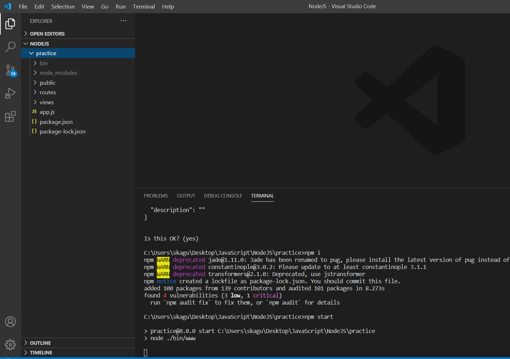Open the Run menu
Image resolution: width=510 pixels, height=359 pixels.
pyautogui.click(x=120, y=6)
